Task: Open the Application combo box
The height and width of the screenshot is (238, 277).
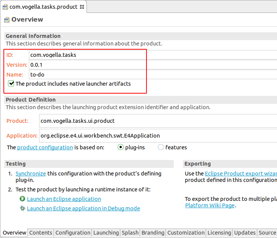Action: (158, 136)
